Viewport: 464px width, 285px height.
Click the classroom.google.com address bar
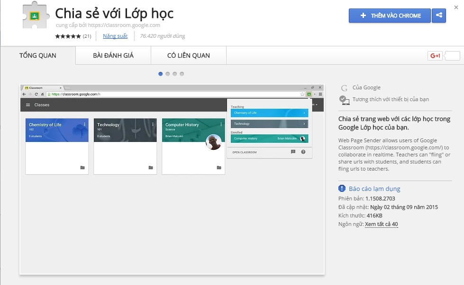tap(176, 94)
